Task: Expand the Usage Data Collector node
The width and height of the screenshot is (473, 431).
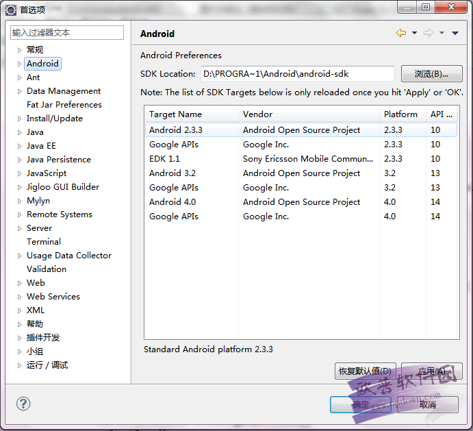Action: coord(19,256)
